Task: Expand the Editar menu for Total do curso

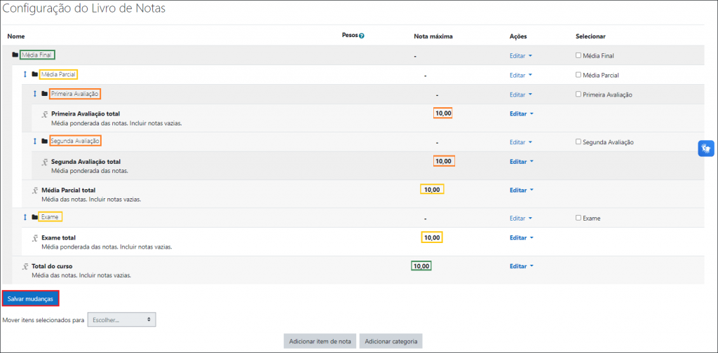Action: (520, 266)
